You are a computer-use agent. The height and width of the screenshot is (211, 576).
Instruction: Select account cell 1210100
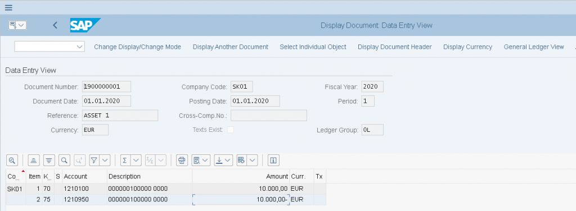85,189
